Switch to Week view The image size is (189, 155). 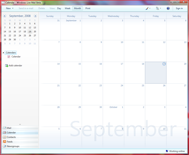pyautogui.click(x=67, y=8)
